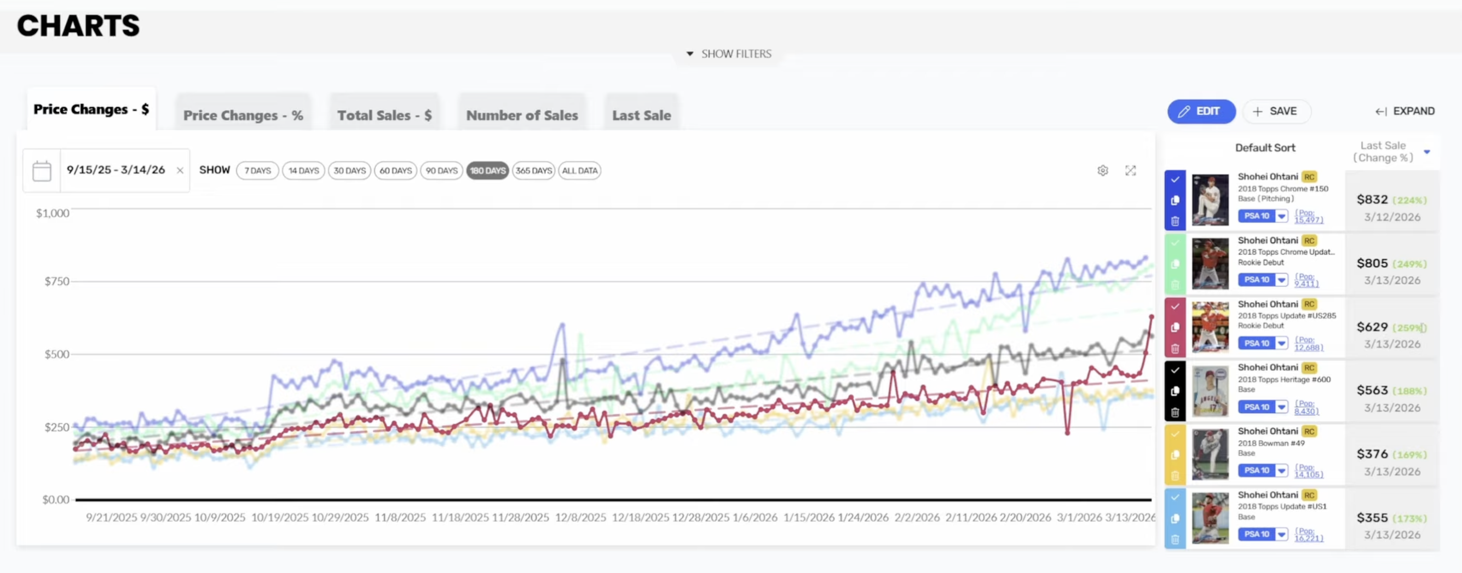Copy the 2018 Bowman #49 card entry
The height and width of the screenshot is (573, 1462).
1175,454
